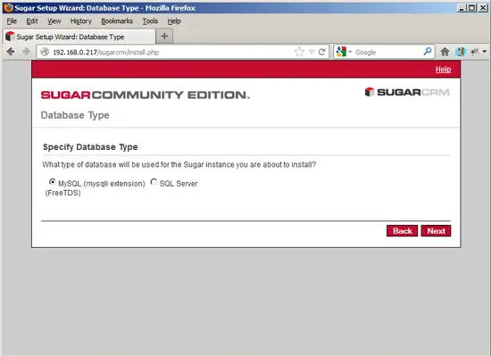The width and height of the screenshot is (491, 356).
Task: Minimize the Firefox window
Action: point(462,8)
